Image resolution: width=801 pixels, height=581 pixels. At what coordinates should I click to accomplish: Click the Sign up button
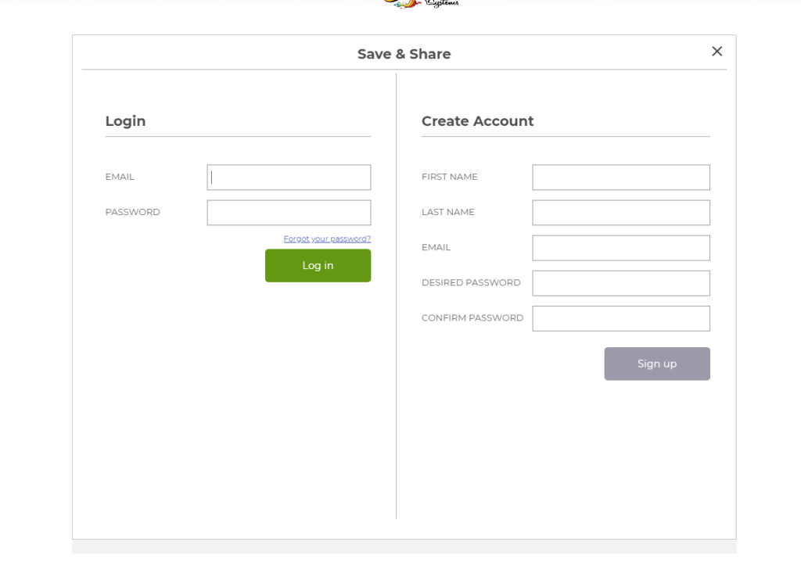657,364
